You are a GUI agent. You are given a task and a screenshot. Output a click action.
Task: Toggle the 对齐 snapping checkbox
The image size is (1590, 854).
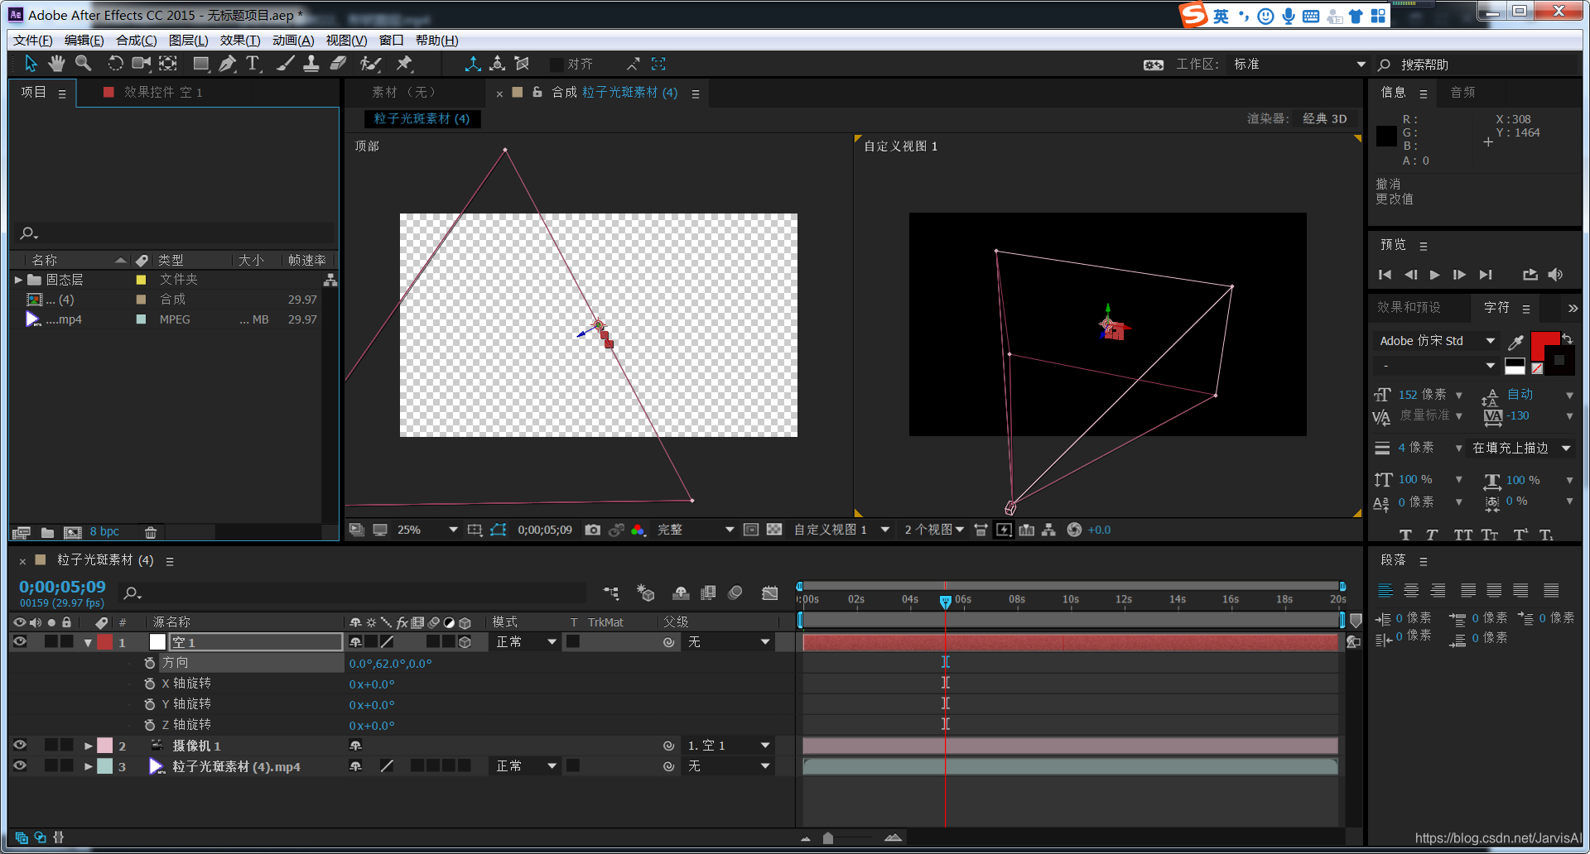coord(556,64)
